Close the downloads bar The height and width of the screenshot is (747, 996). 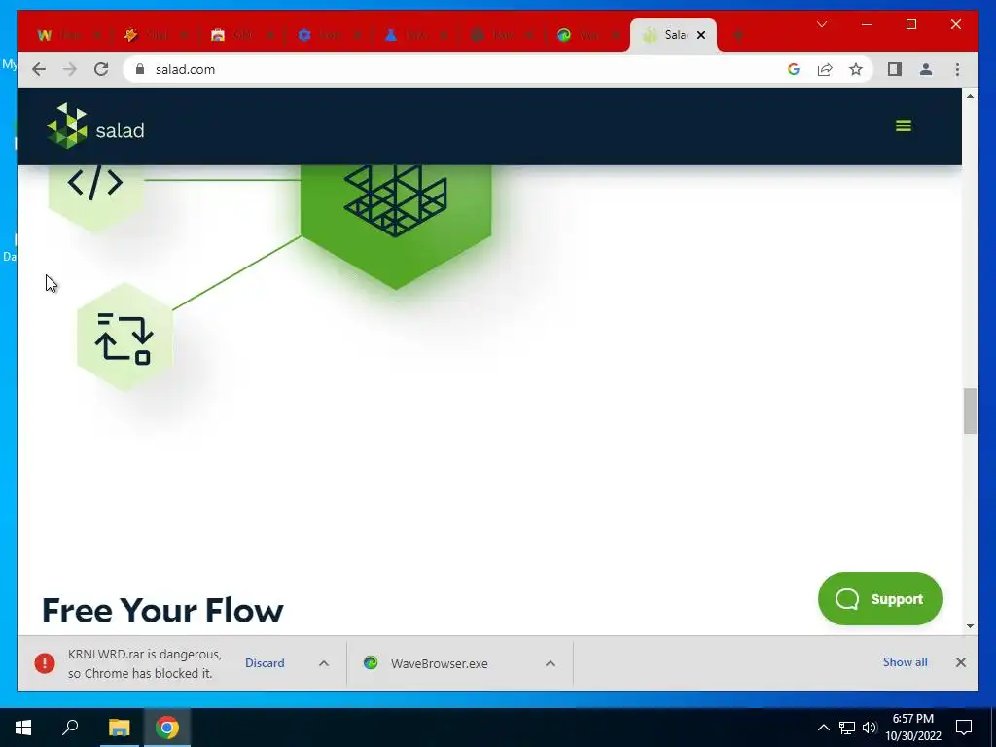960,662
